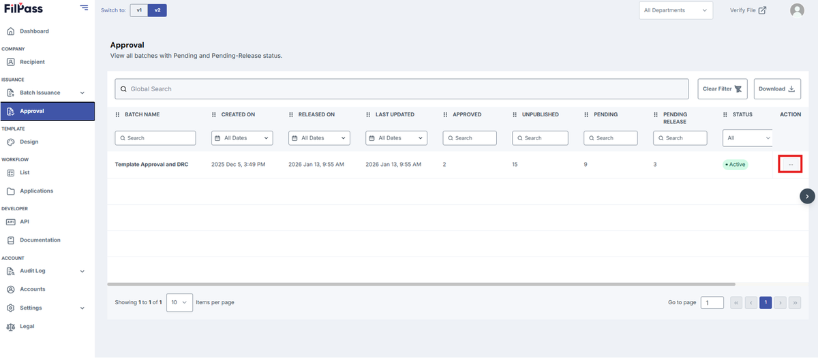Open the Design palette icon

click(x=10, y=142)
